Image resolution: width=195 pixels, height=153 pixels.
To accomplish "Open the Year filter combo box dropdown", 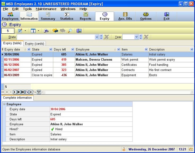I will (136, 37).
